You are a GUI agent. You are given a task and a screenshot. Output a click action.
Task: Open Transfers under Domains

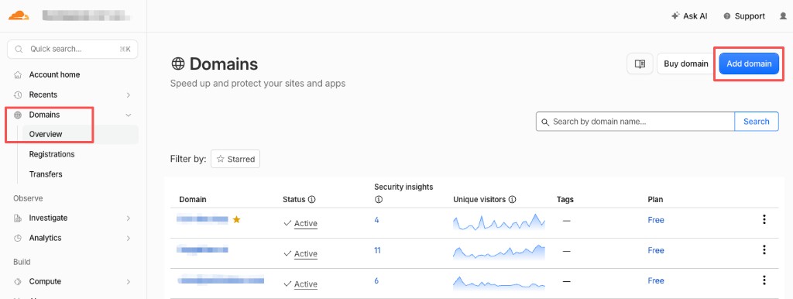[x=46, y=174]
